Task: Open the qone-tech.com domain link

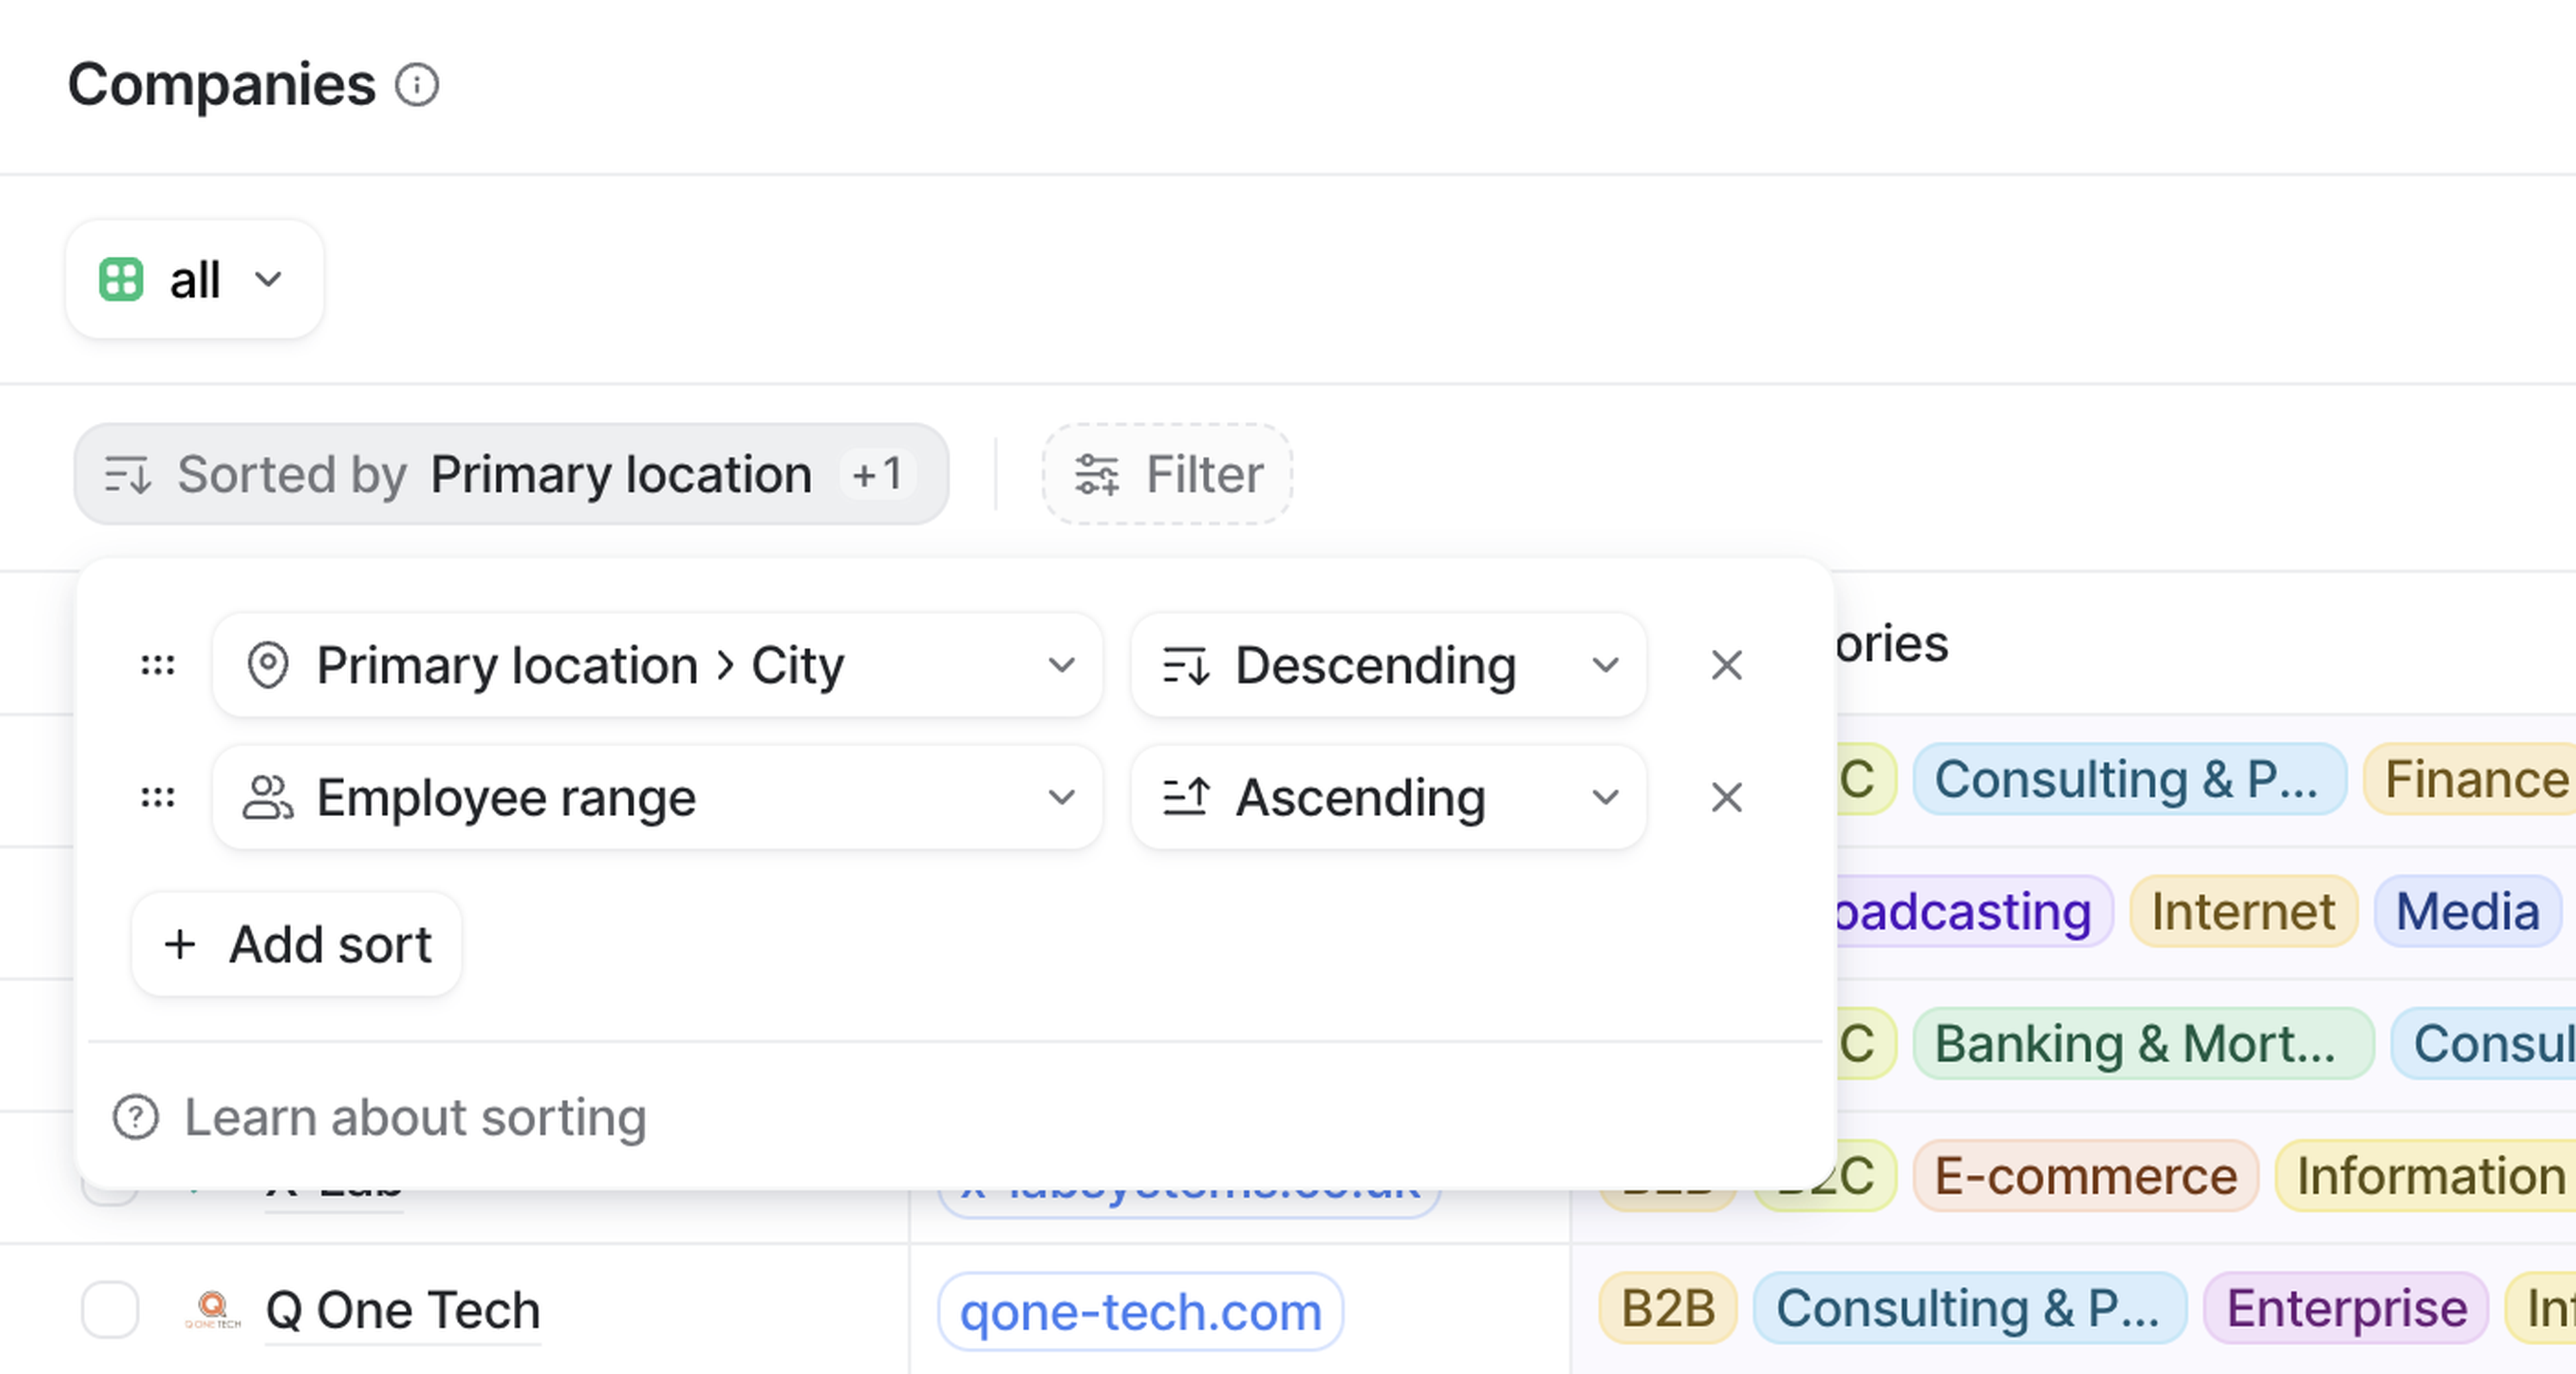Action: point(1140,1311)
